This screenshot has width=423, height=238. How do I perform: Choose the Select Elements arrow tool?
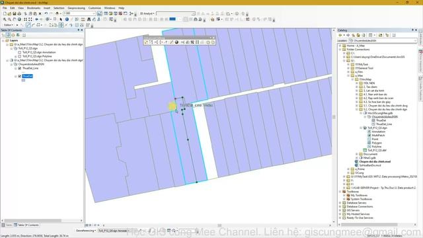[x=61, y=19]
